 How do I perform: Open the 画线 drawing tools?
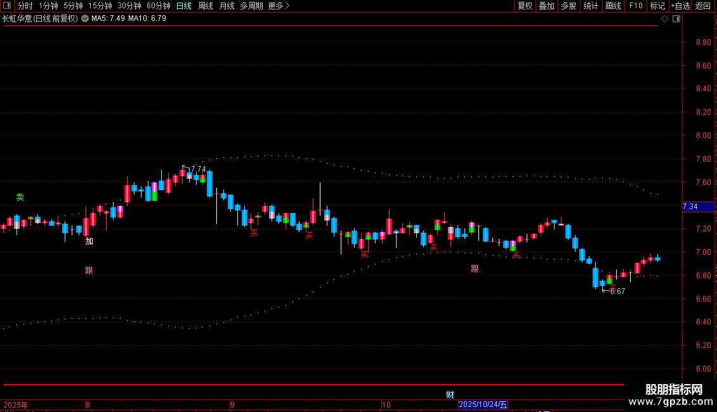613,6
